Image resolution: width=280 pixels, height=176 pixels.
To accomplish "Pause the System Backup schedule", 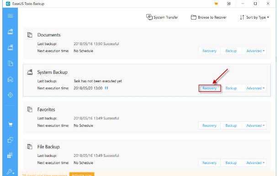I will [106, 88].
